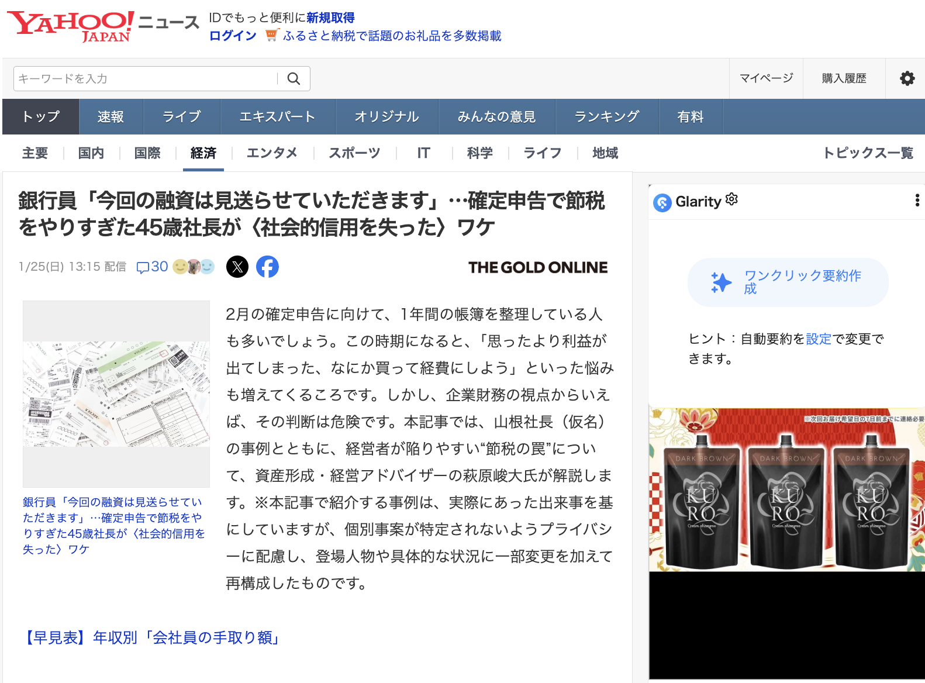The height and width of the screenshot is (683, 925).
Task: Open マイページ
Action: (766, 78)
